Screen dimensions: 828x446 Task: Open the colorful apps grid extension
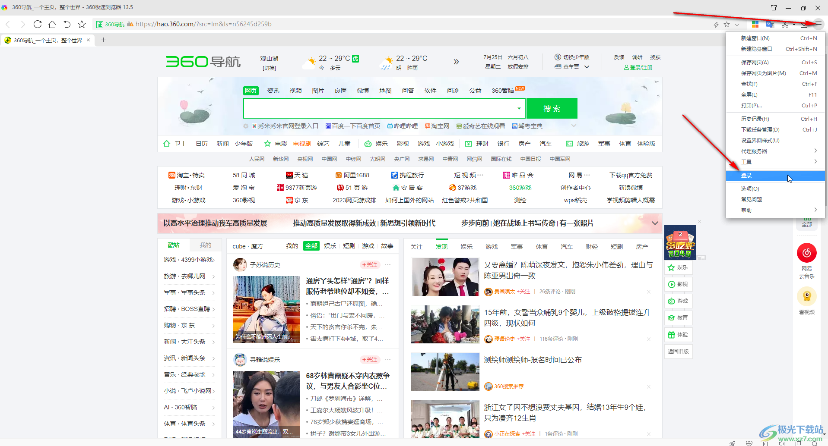click(755, 25)
